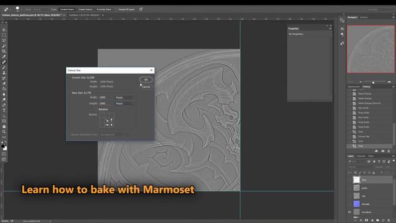This screenshot has width=396, height=223.
Task: Create a new layer group
Action: pyautogui.click(x=377, y=221)
